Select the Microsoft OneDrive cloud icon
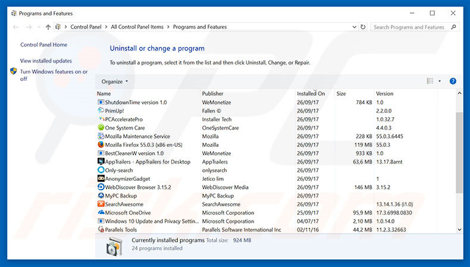Image resolution: width=470 pixels, height=267 pixels. coord(101,212)
